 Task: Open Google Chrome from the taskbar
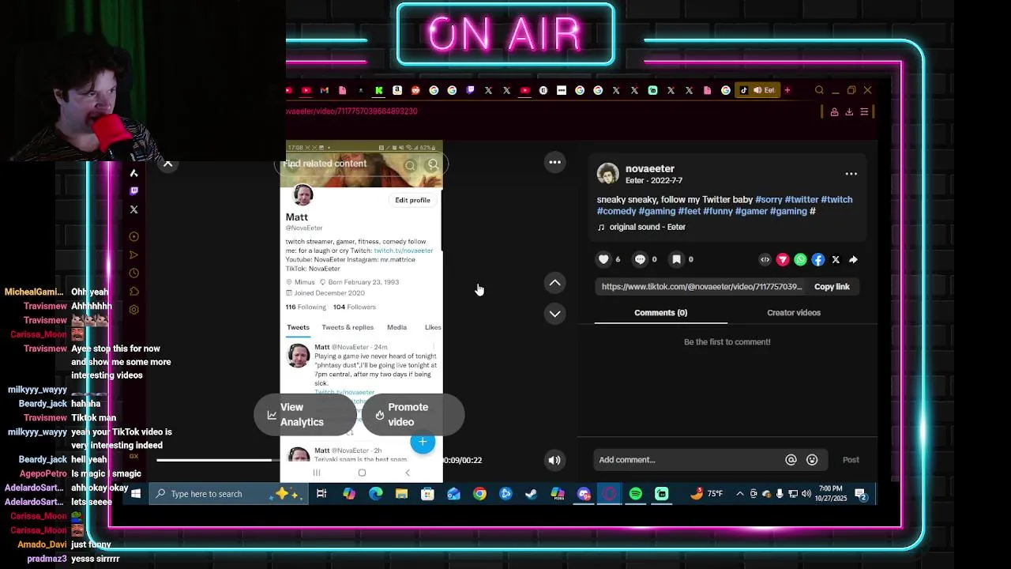click(x=479, y=494)
